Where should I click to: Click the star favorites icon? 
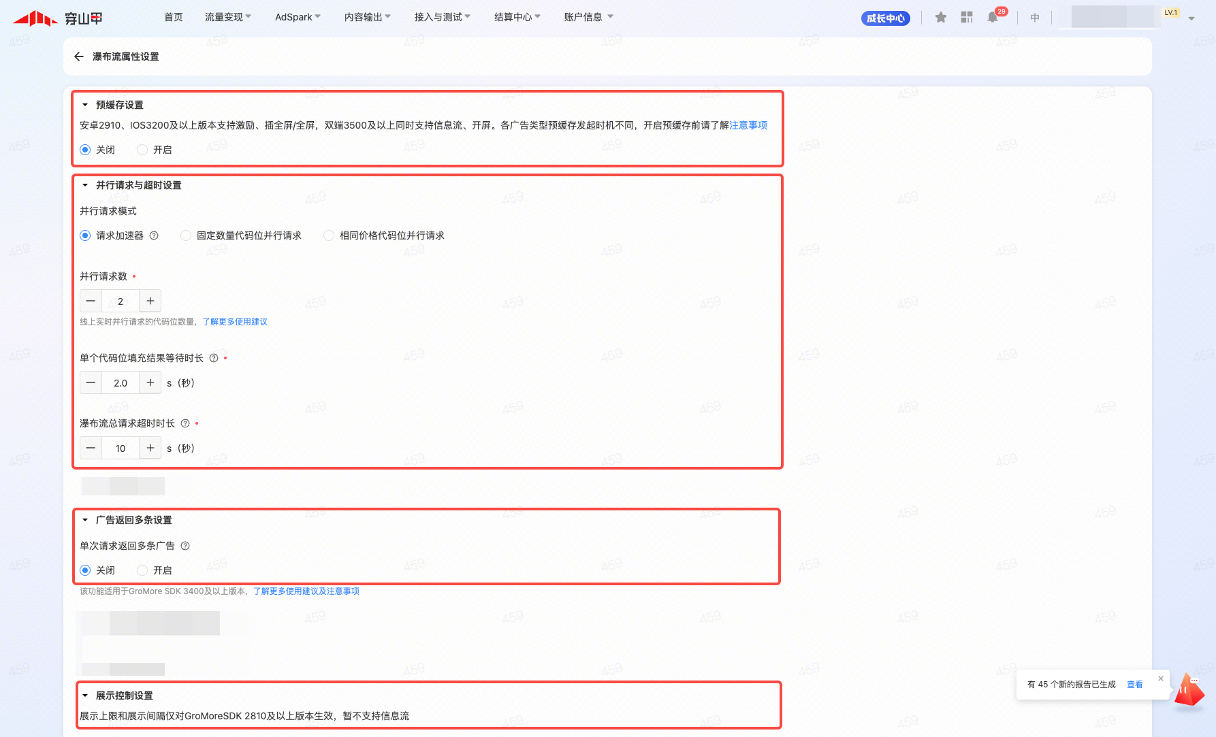(x=941, y=18)
